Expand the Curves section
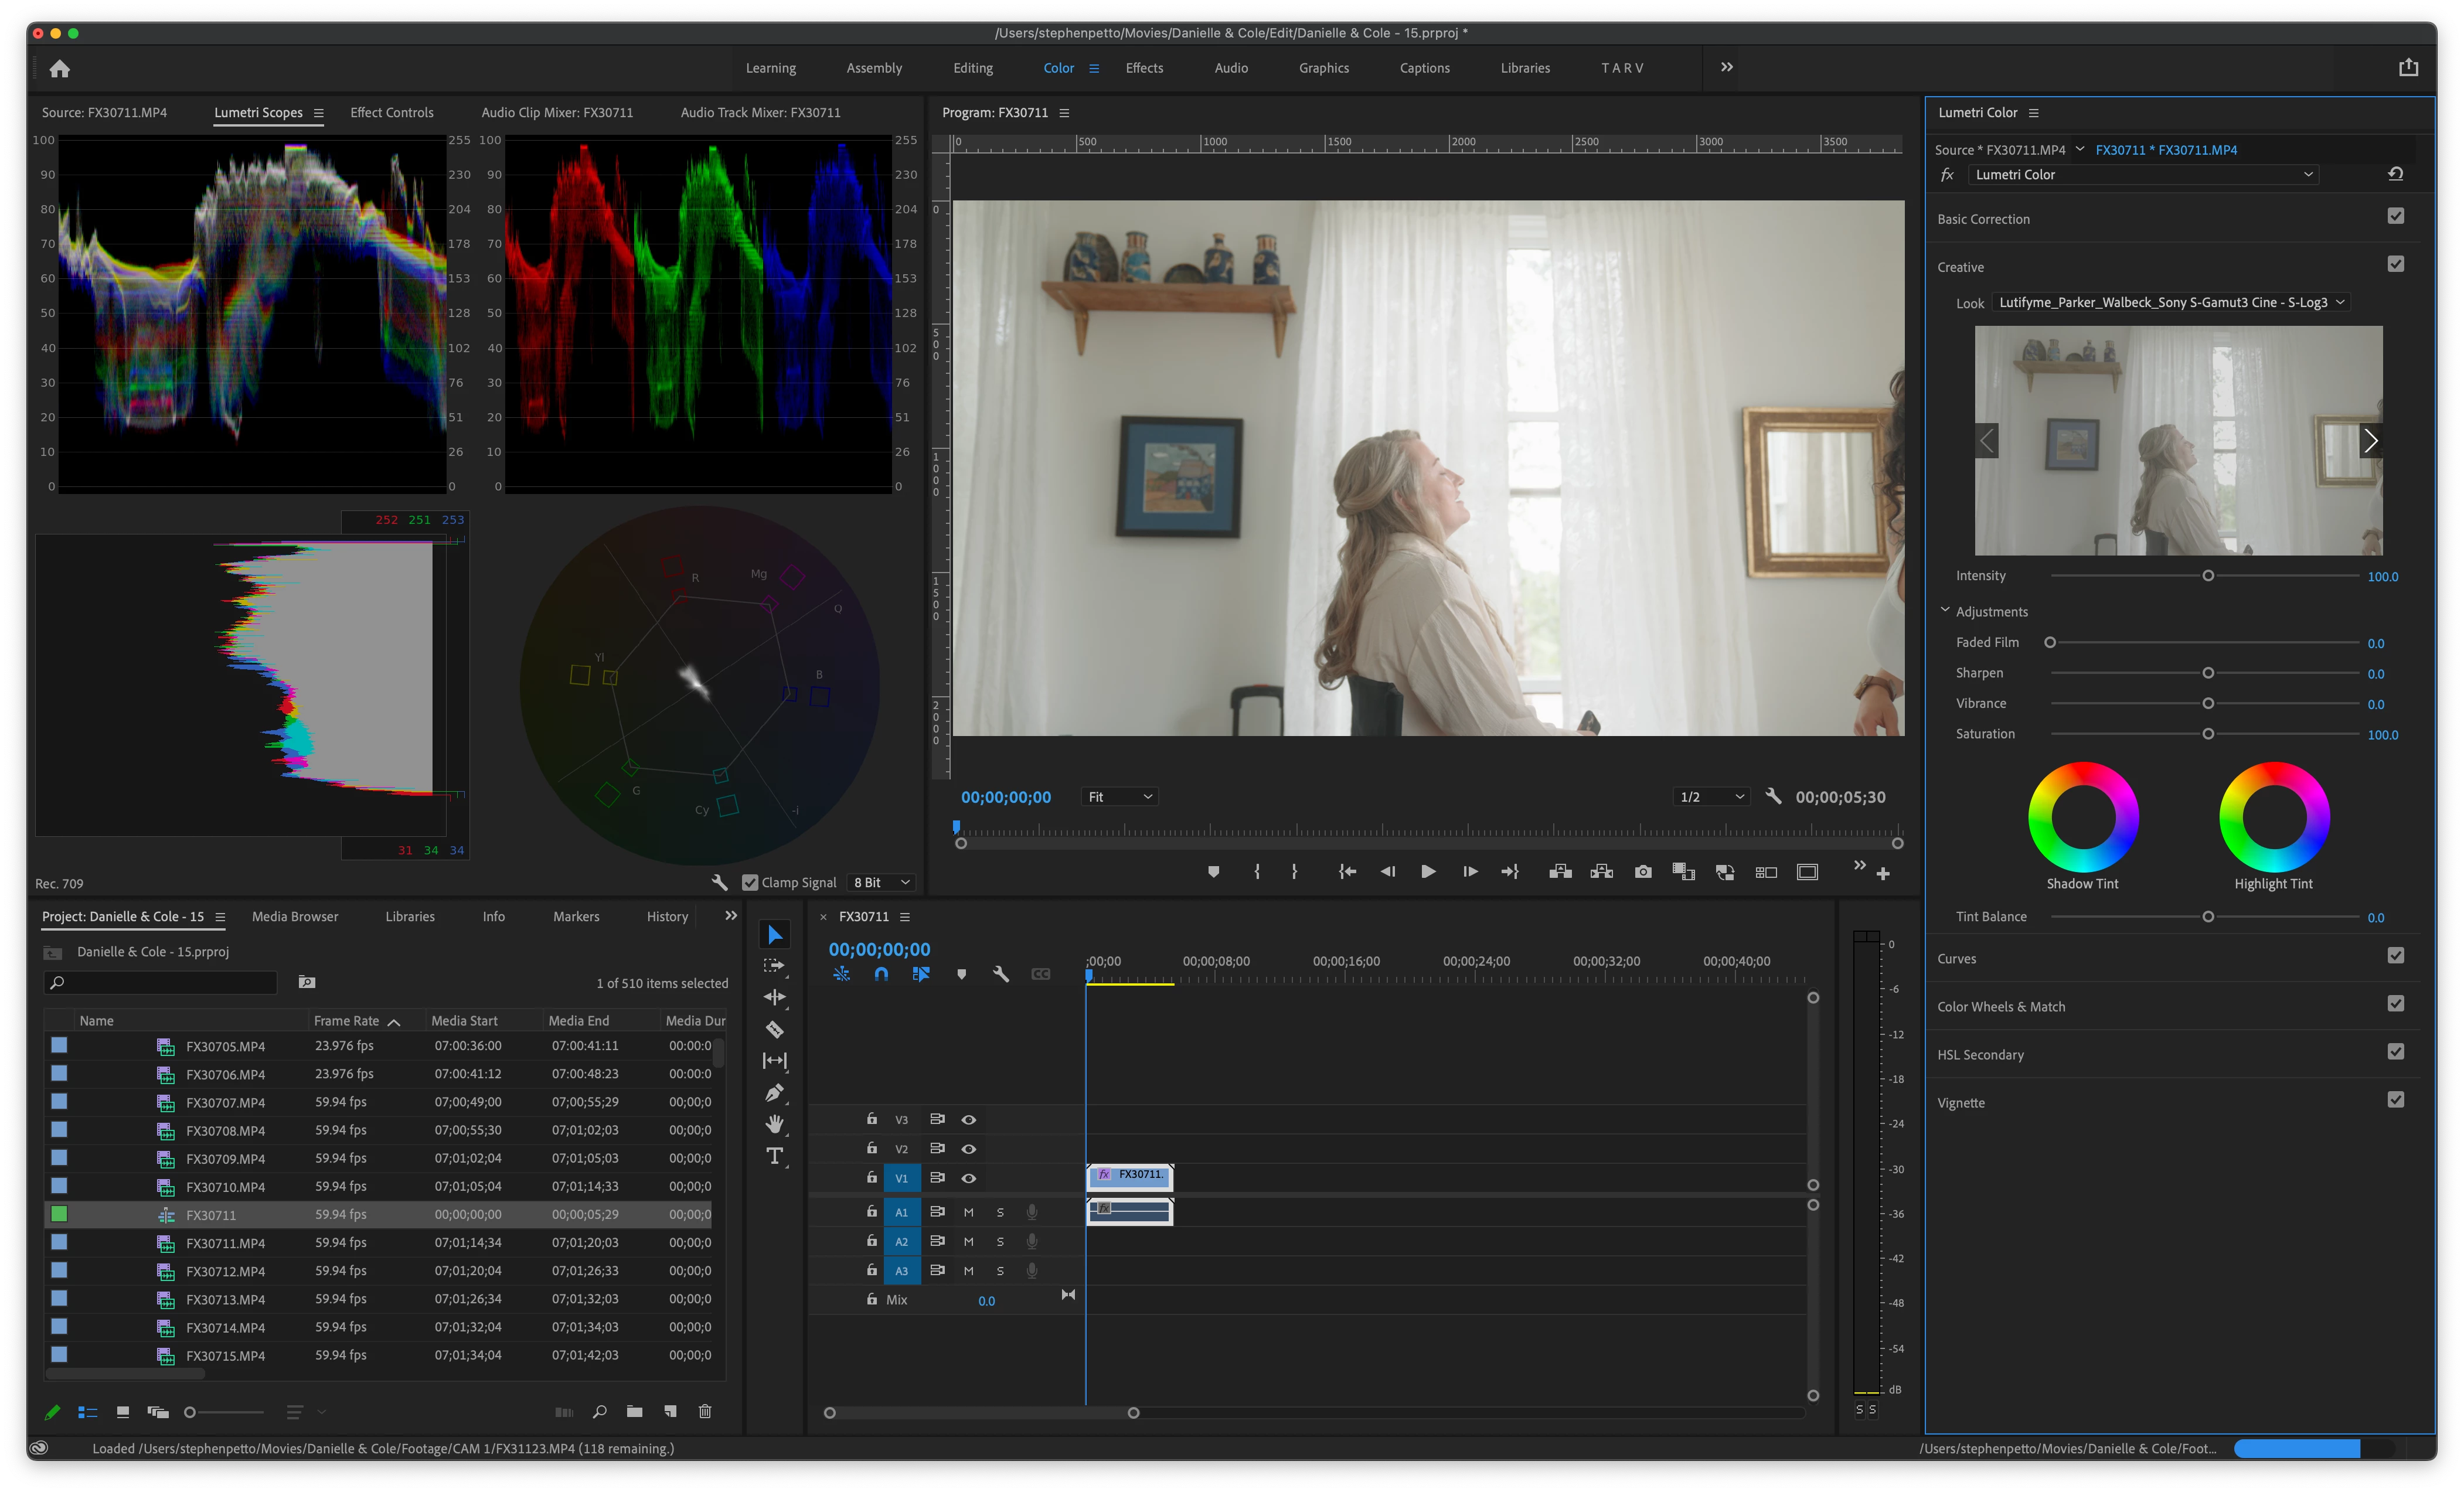 [1956, 958]
